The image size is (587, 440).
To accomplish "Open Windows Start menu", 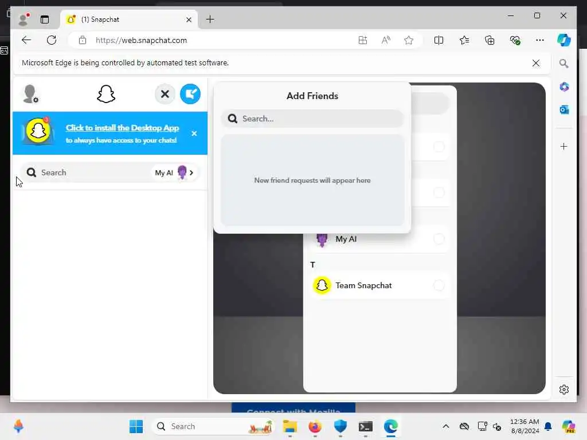I will (x=136, y=426).
